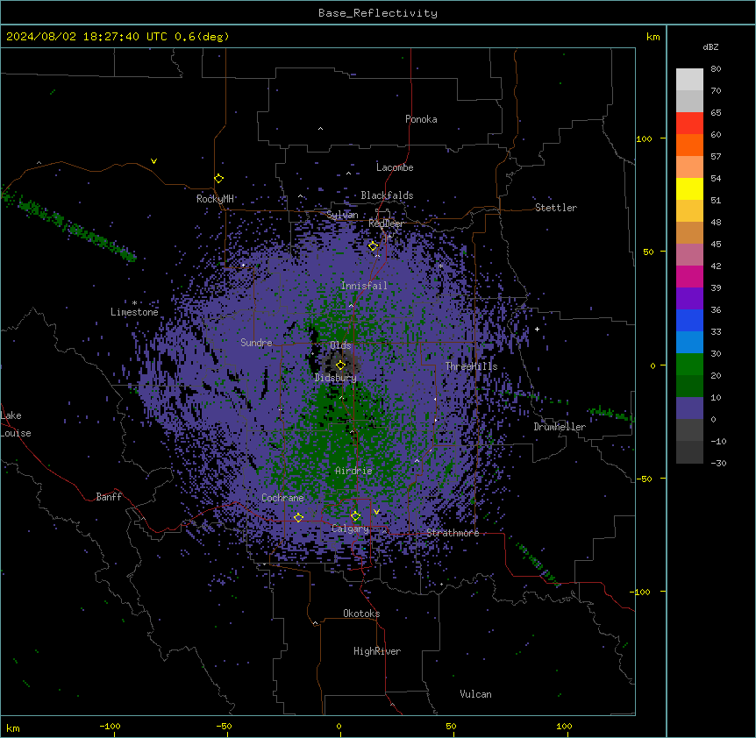Click the Olds city label

click(340, 345)
